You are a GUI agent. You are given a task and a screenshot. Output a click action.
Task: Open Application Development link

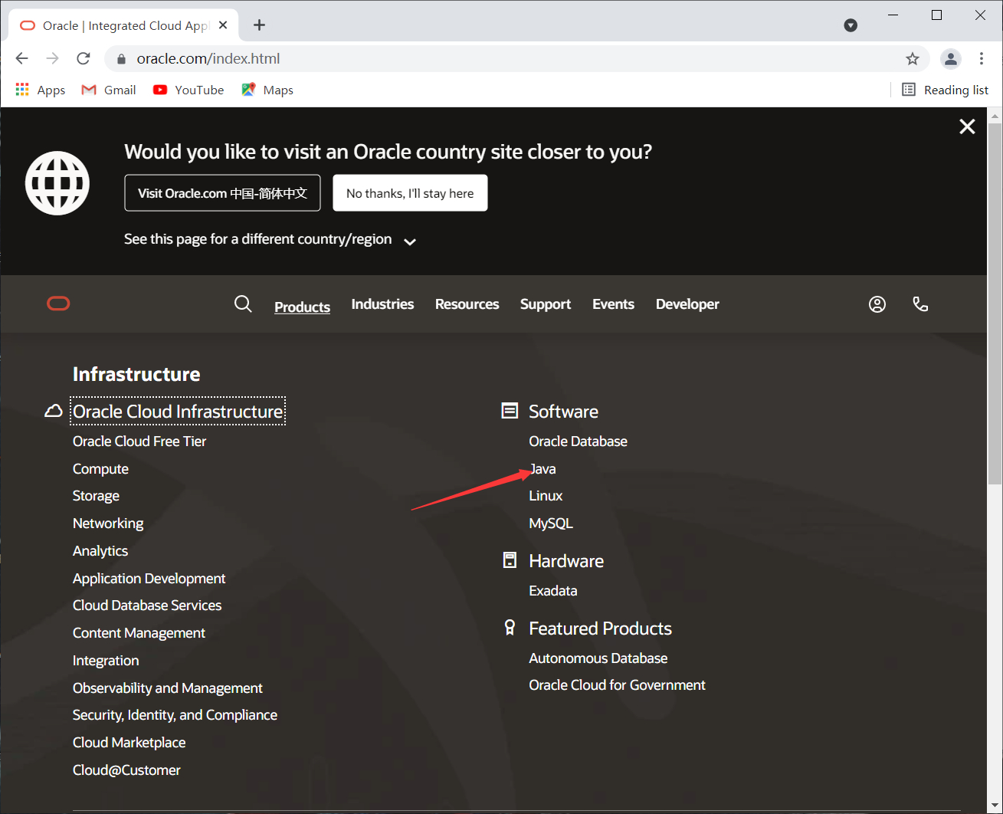[x=149, y=579]
